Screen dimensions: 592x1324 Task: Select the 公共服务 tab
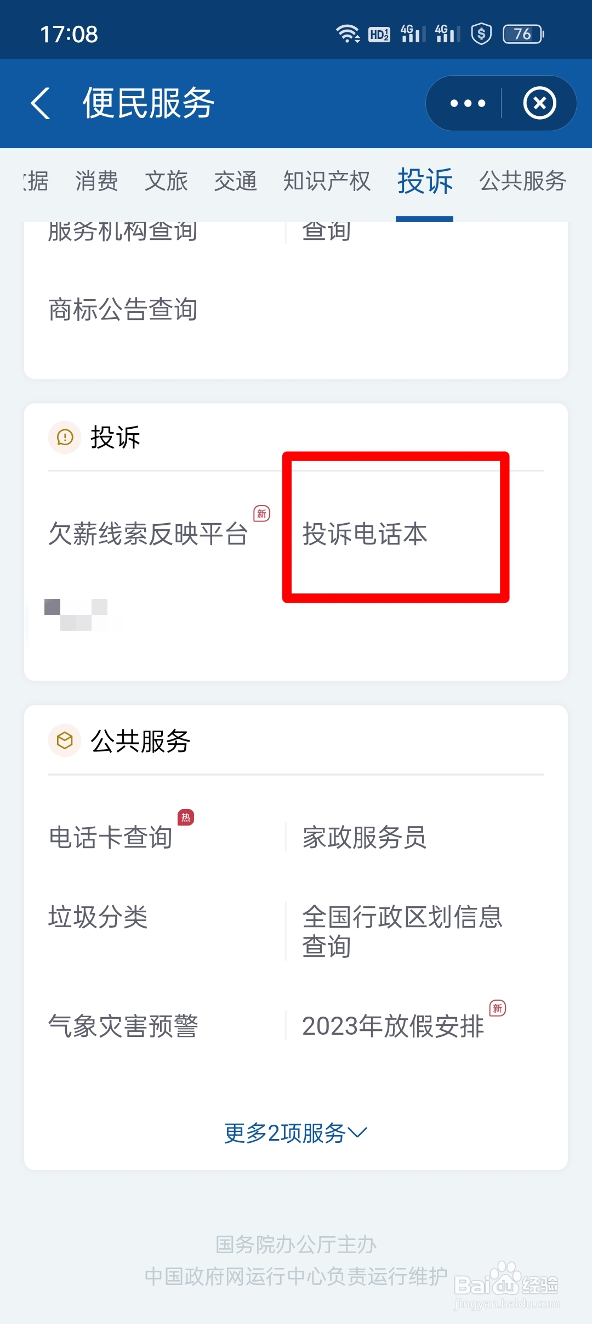point(523,181)
